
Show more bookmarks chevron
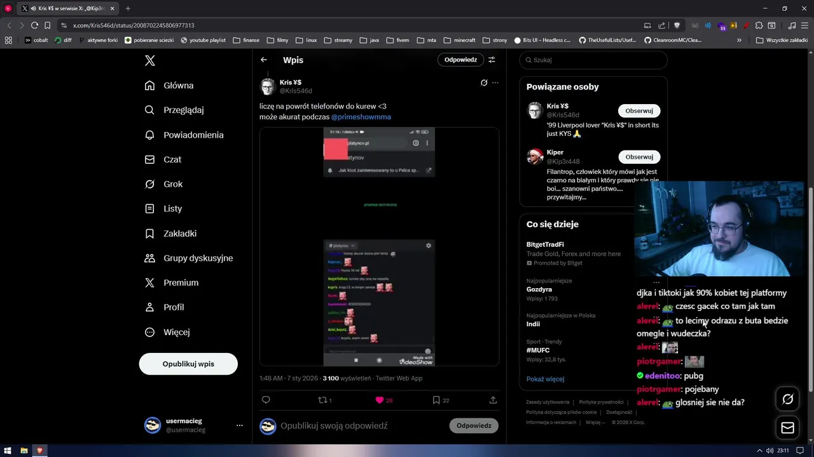[739, 40]
